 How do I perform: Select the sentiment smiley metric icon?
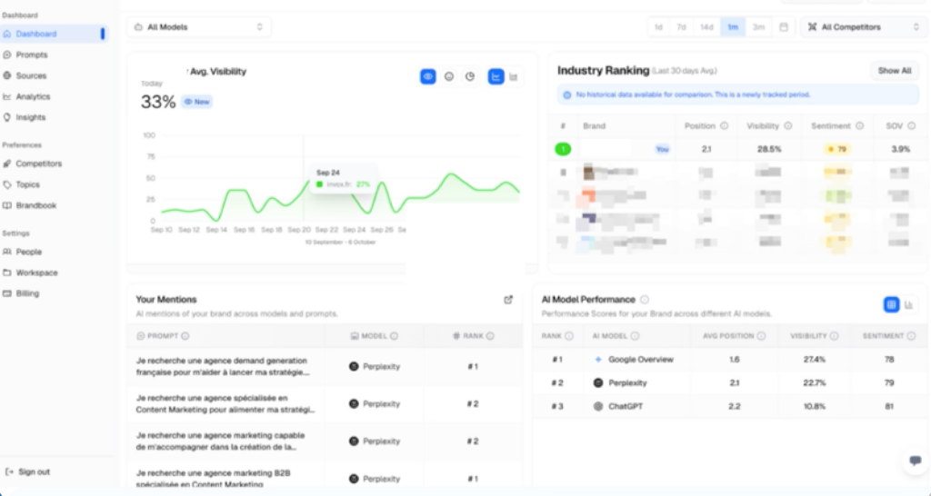click(x=449, y=77)
